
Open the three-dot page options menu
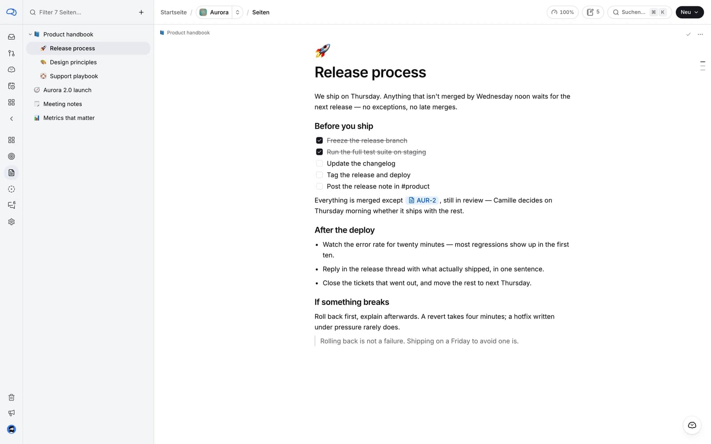pos(700,34)
